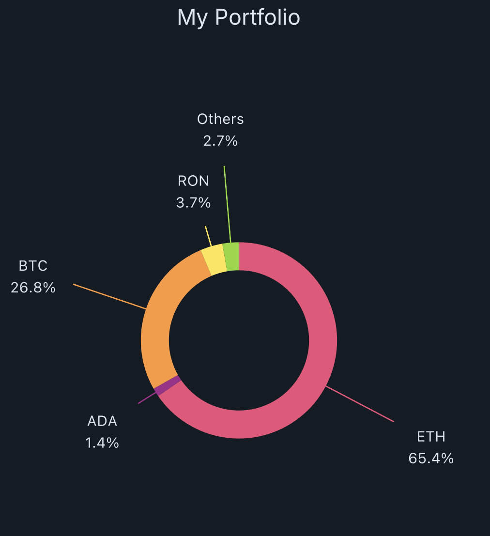The height and width of the screenshot is (536, 490).
Task: Click the 2.7% percentage value
Action: click(x=220, y=141)
